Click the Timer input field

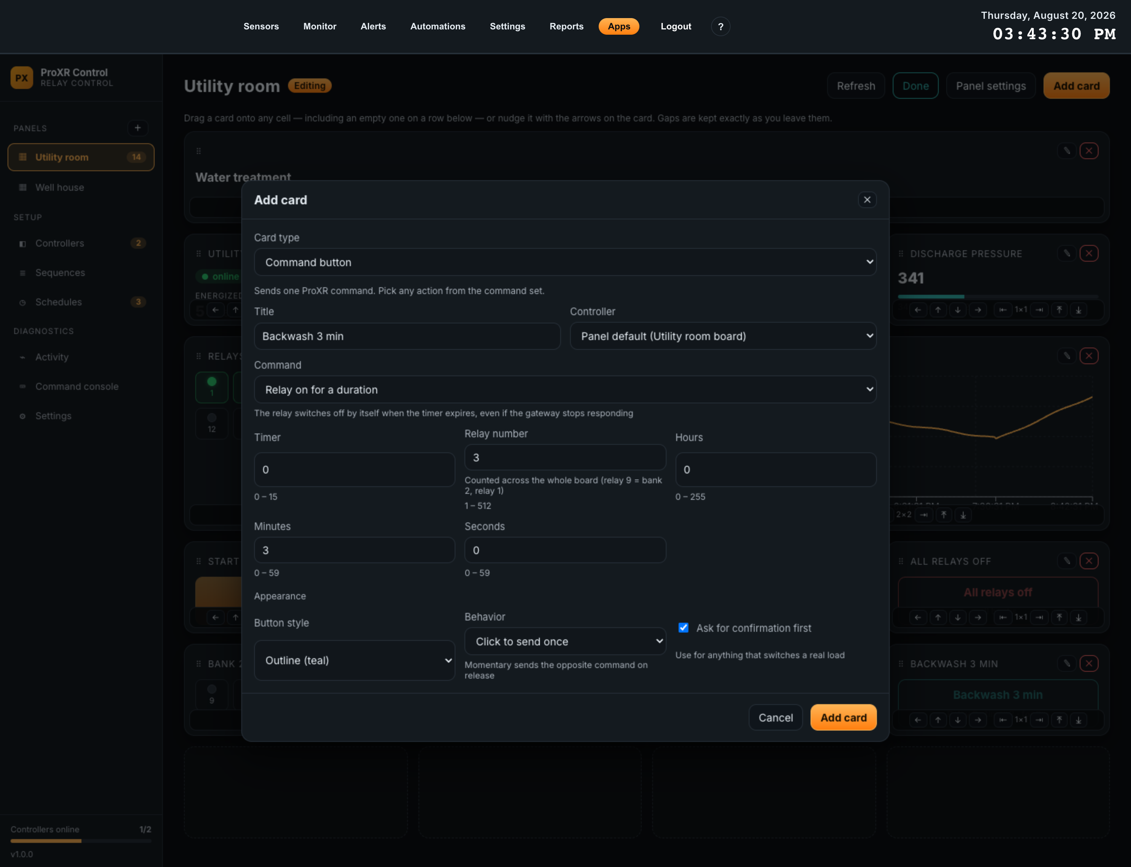355,470
